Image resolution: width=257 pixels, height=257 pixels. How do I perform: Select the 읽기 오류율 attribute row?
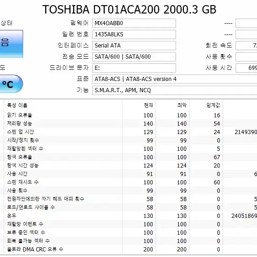click(x=128, y=115)
